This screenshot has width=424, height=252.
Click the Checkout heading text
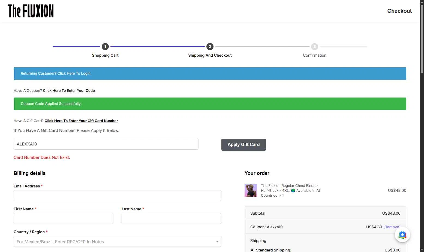pos(399,11)
